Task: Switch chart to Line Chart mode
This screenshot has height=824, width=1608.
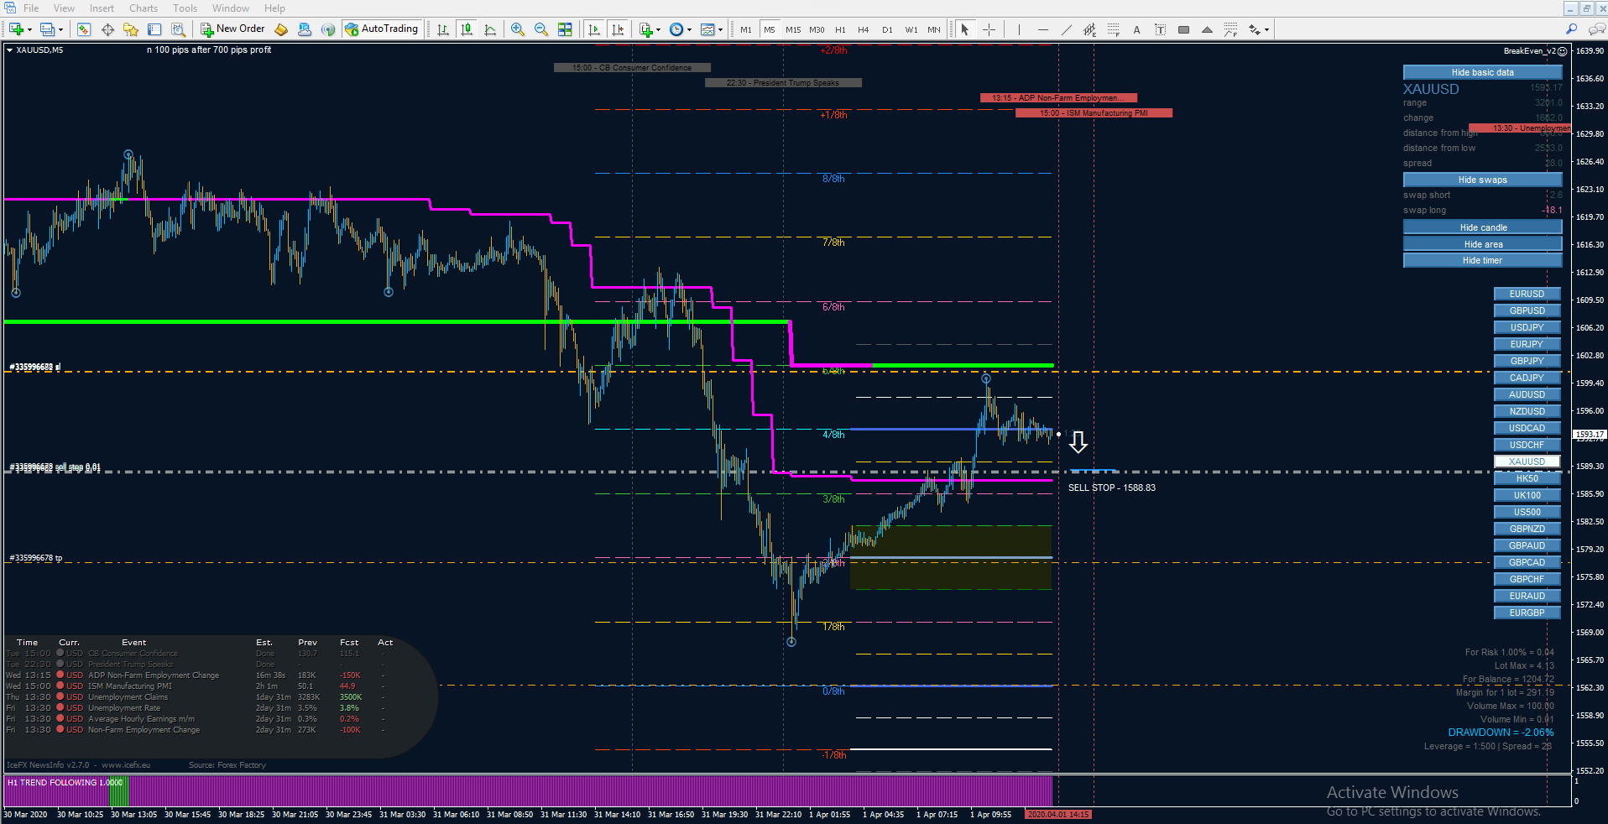Action: tap(490, 29)
